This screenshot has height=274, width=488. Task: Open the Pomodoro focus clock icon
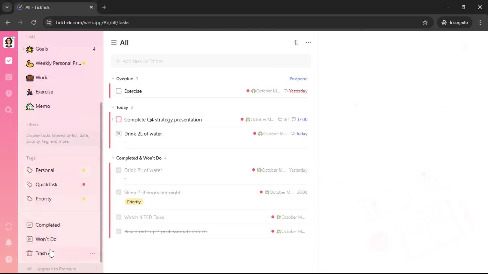point(9,93)
